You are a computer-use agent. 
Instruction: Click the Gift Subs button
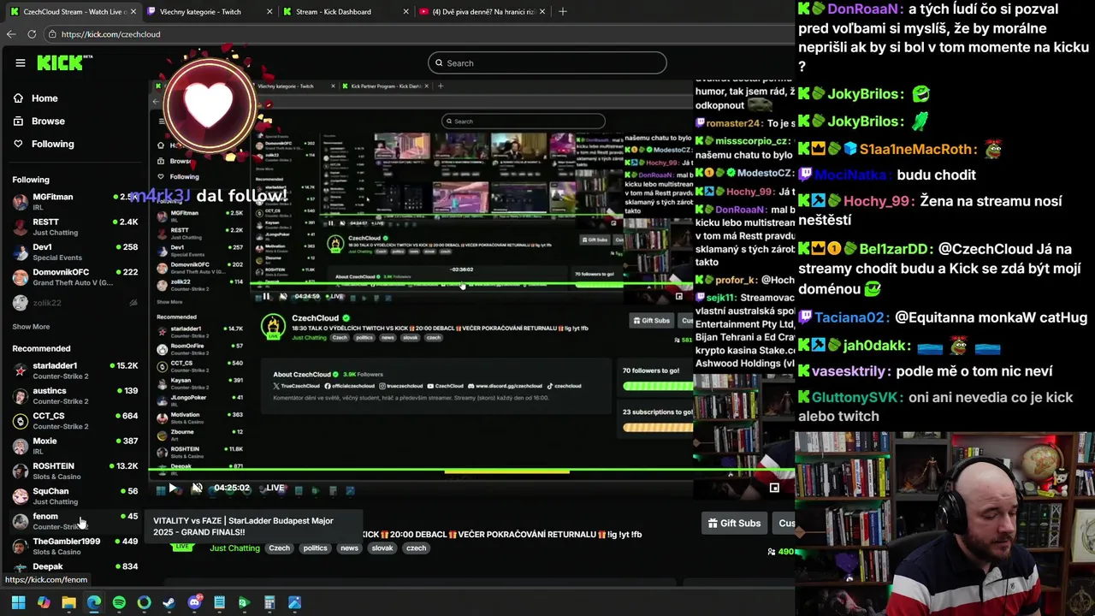[x=734, y=523]
